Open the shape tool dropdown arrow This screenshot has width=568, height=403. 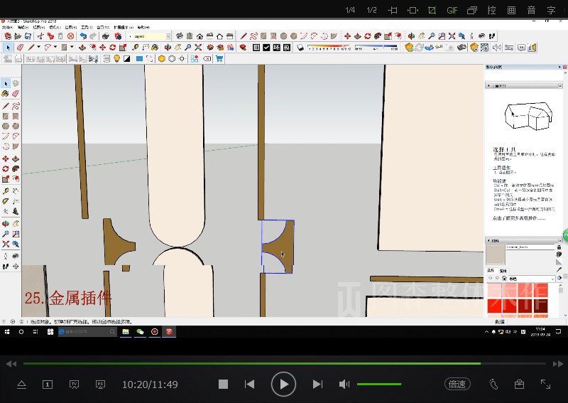click(x=70, y=48)
